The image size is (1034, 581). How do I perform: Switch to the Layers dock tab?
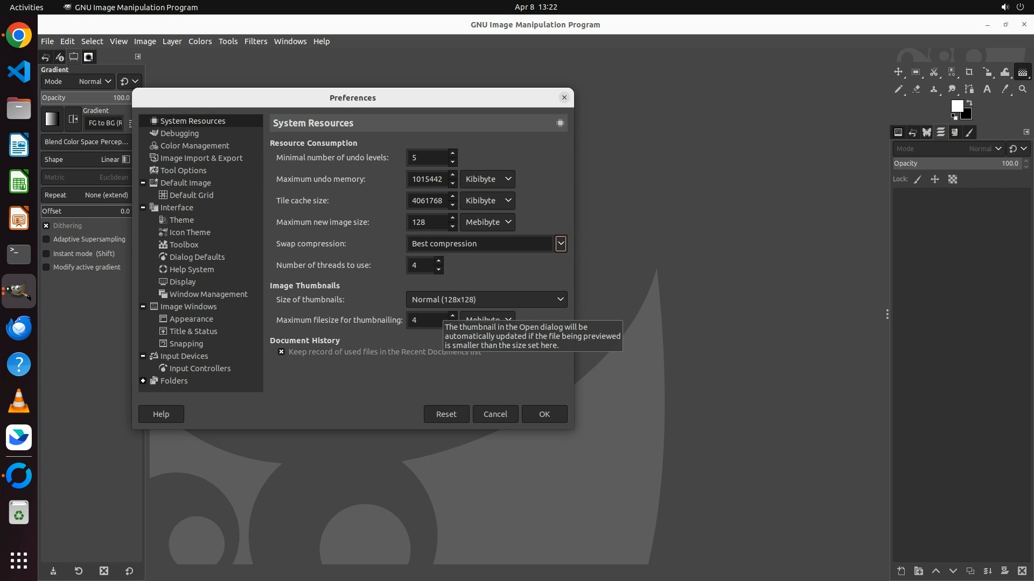(x=940, y=132)
